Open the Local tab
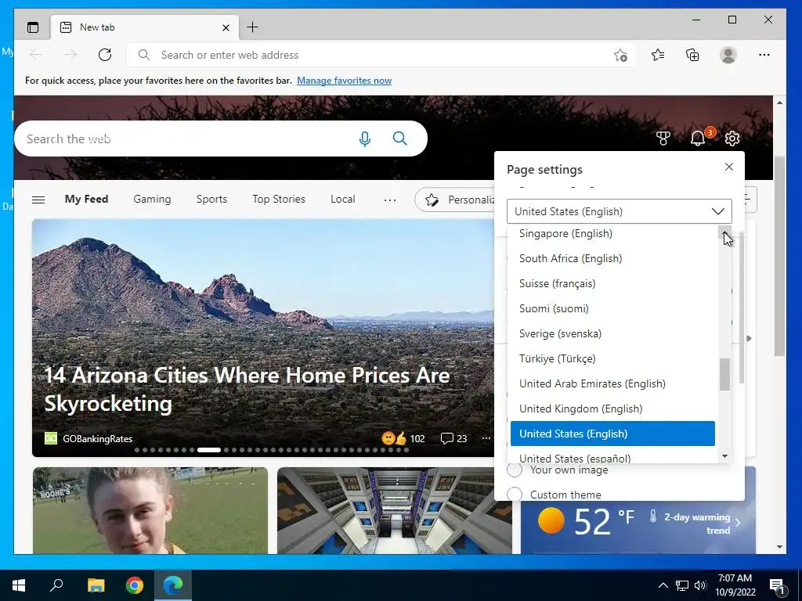The height and width of the screenshot is (601, 802). click(342, 199)
